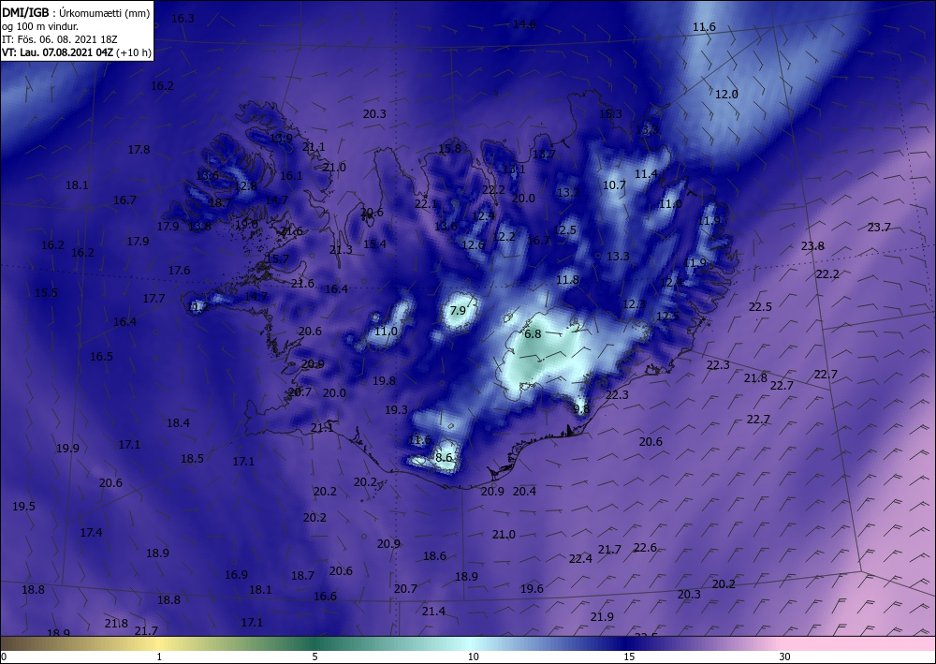
Task: Click the map value 12.0
Action: coord(726,94)
